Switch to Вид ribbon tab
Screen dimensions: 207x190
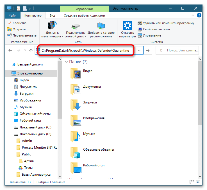53,15
